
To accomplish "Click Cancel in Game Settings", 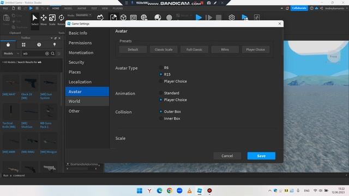I will click(x=227, y=156).
